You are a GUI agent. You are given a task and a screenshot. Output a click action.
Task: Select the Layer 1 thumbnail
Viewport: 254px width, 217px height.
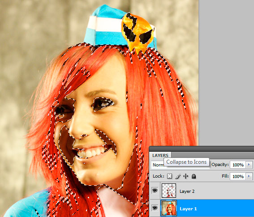pyautogui.click(x=169, y=208)
